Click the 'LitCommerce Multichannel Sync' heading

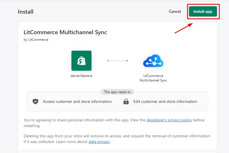click(65, 32)
